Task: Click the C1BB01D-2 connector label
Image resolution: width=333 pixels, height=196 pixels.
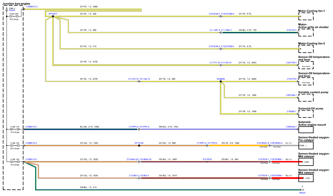Action: coord(31,159)
